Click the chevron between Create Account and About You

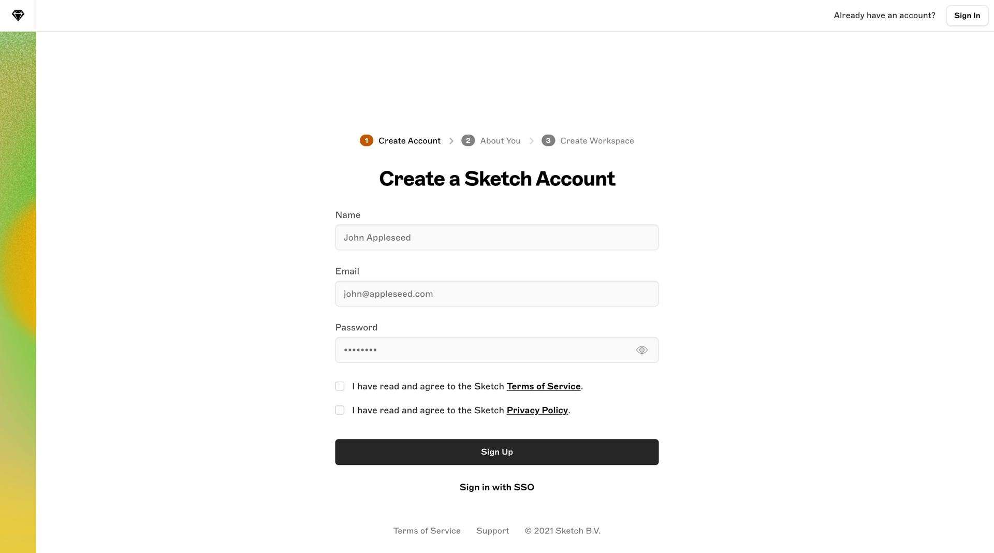pos(451,140)
